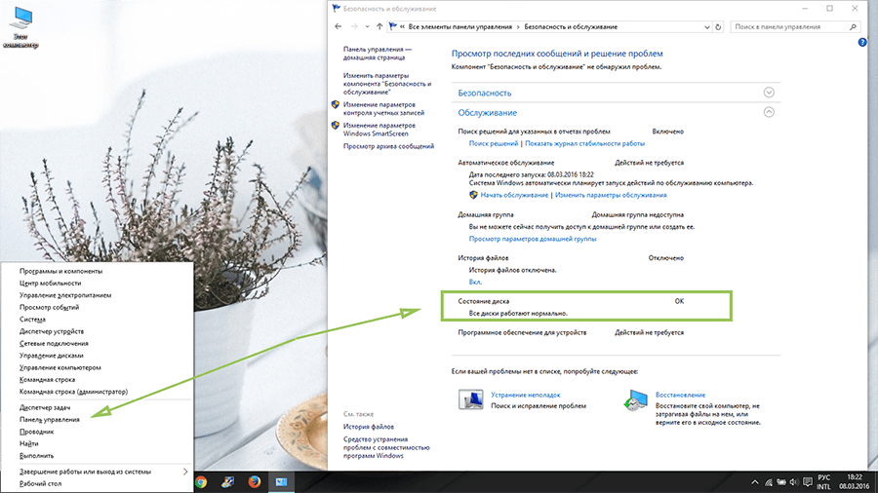878x493 pixels.
Task: Select 'Диспетчер задач' menu item
Action: tap(98, 407)
